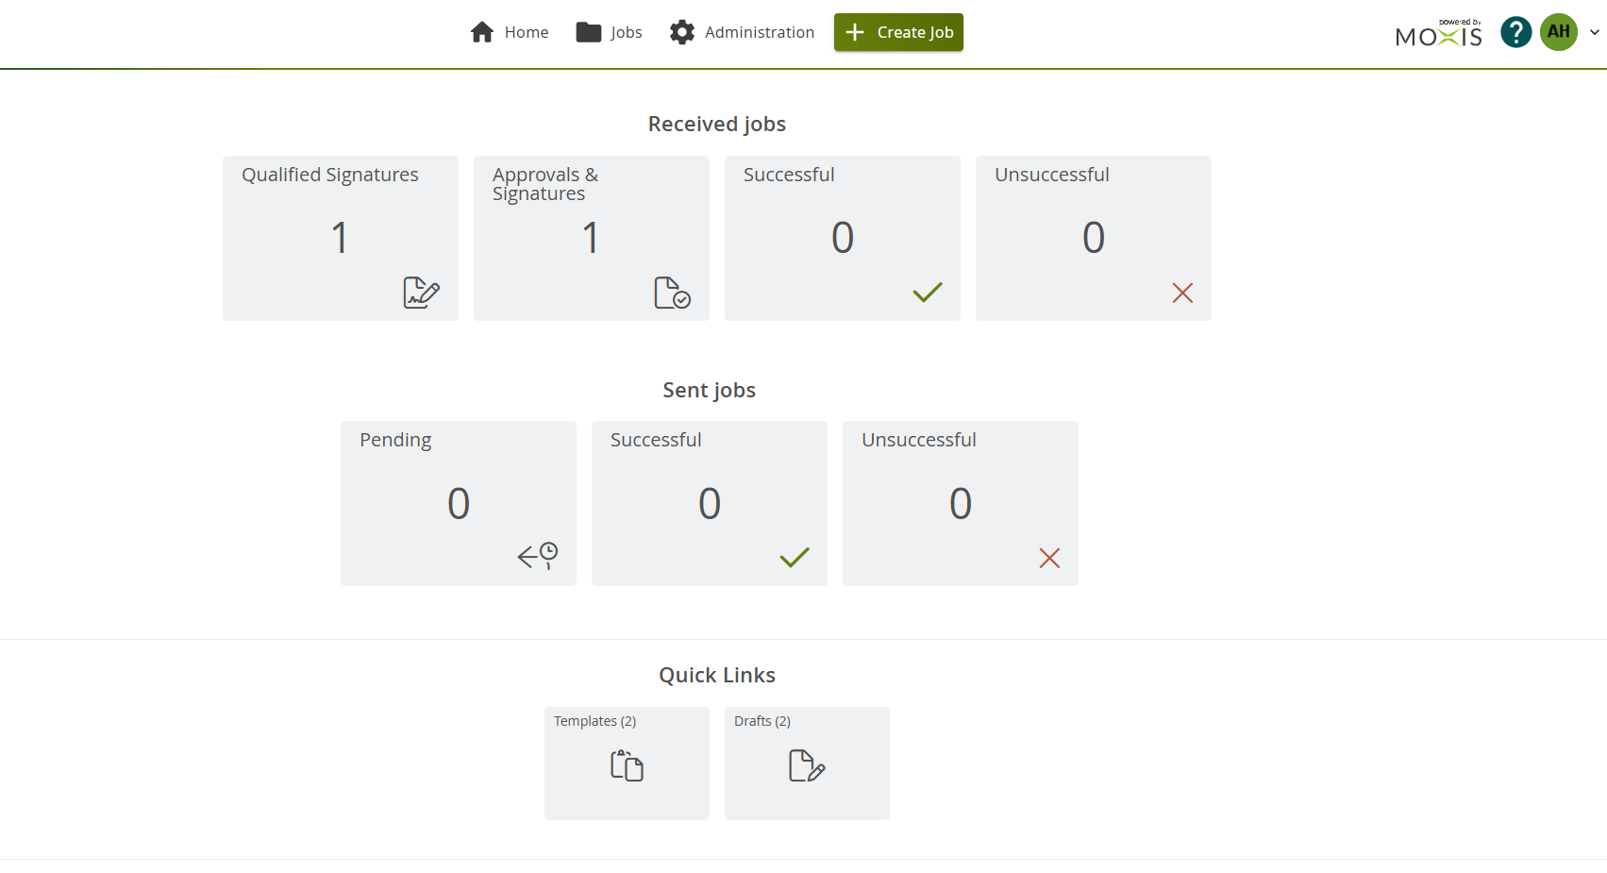This screenshot has width=1607, height=873.
Task: Click the green checkmark in Received Successful tile
Action: pos(927,293)
